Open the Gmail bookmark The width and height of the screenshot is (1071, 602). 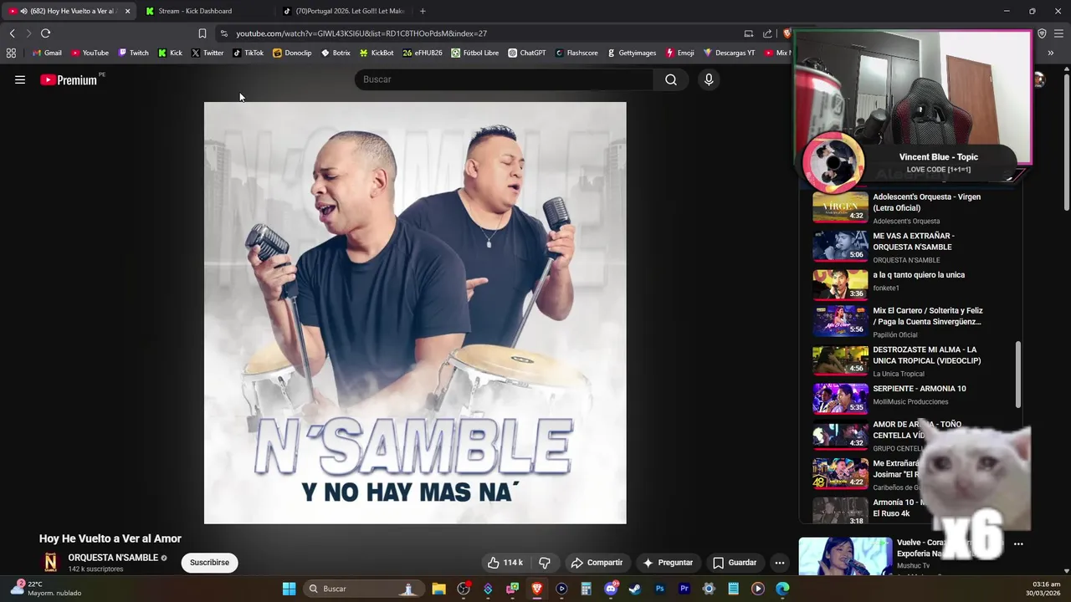click(x=47, y=53)
